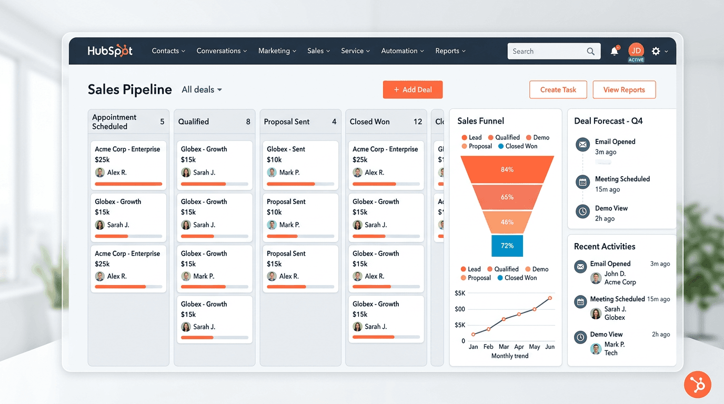724x404 pixels.
Task: Click Alex R. avatar on Closed Won Globex card
Action: coord(357,276)
